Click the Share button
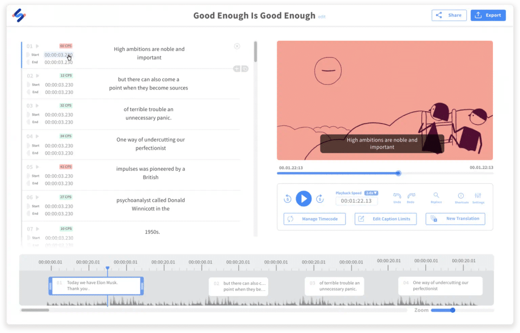520x333 pixels. [x=448, y=15]
